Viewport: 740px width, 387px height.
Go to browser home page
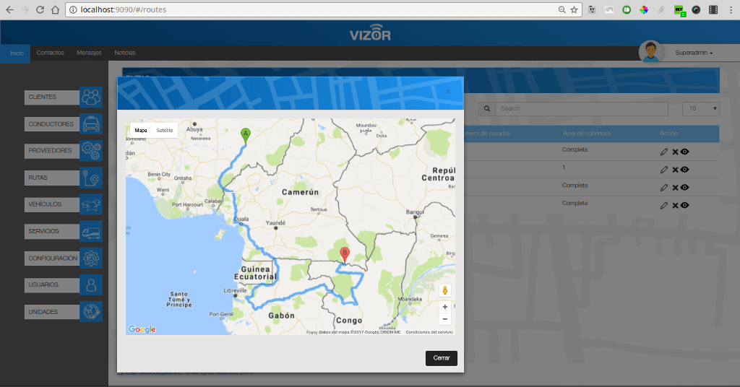(55, 9)
